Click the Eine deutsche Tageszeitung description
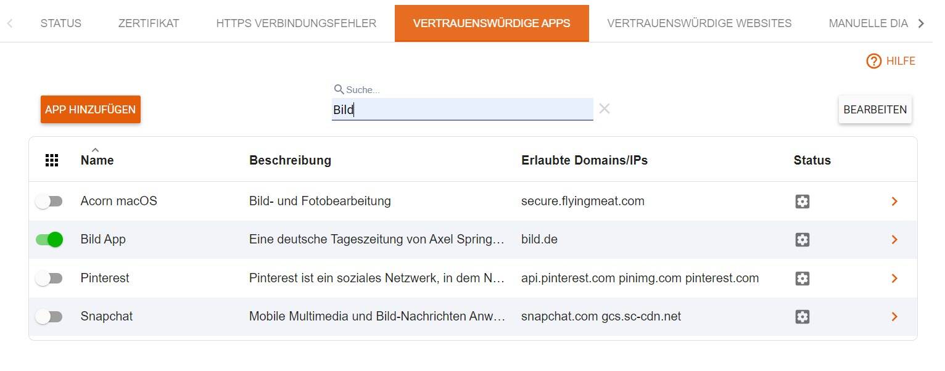Screen dimensions: 945x371 378,240
